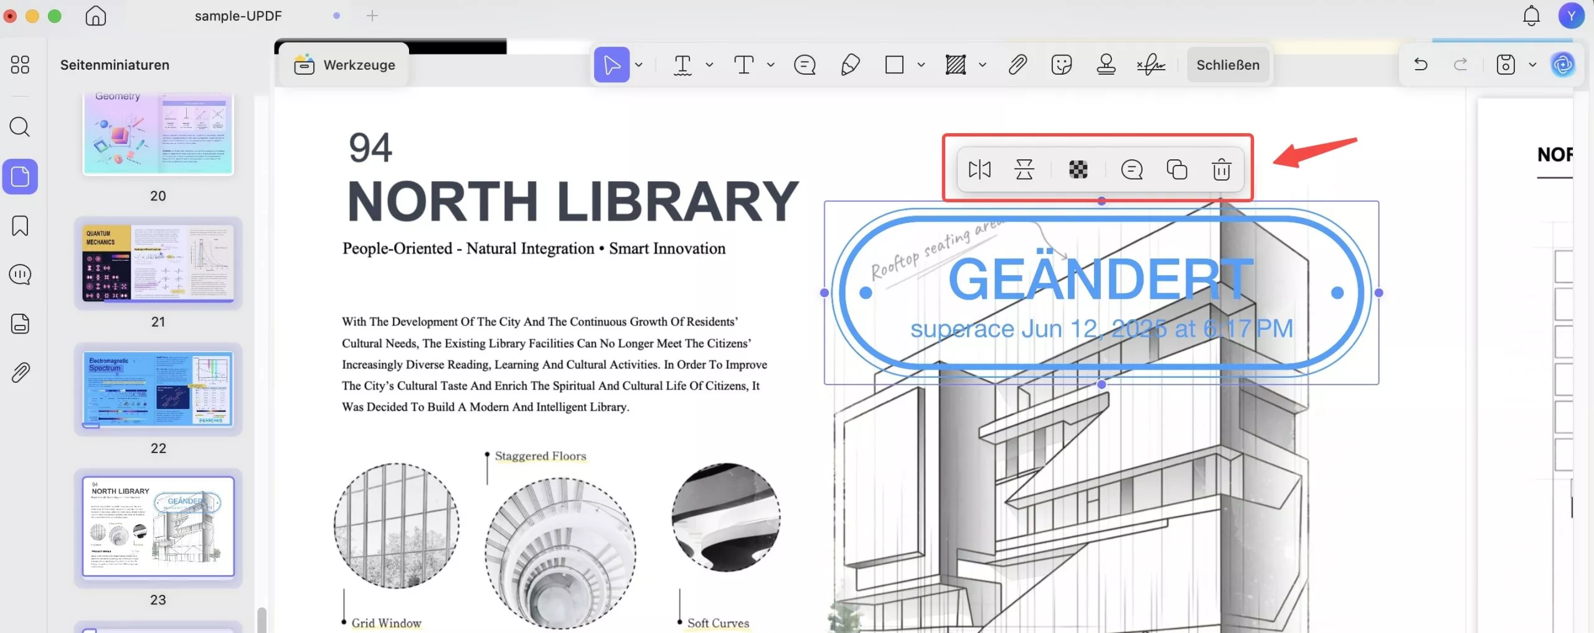Screen dimensions: 1594x633
Task: Click the thumbnail panel scrollbar handle
Action: tap(262, 620)
